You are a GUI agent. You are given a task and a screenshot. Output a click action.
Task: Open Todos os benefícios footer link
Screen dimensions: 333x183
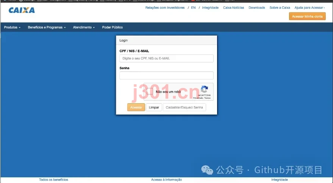[x=53, y=180]
